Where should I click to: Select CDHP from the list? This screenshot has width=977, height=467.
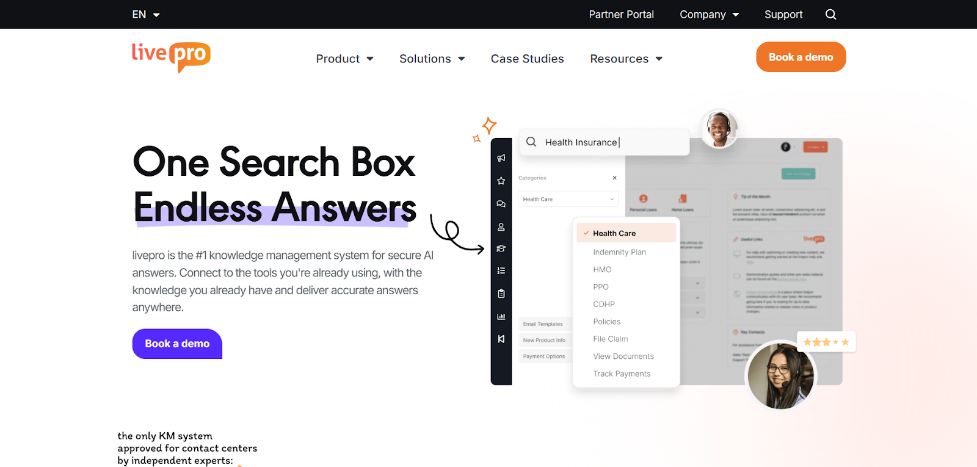click(604, 304)
